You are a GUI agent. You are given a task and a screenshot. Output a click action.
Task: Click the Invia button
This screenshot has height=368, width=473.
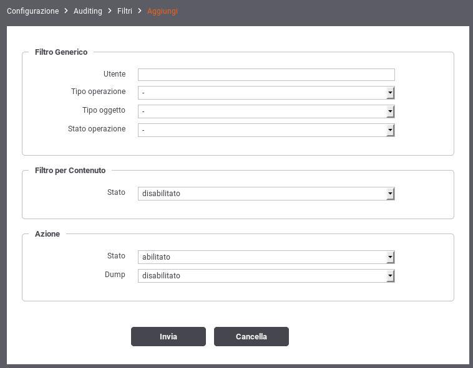click(x=168, y=336)
